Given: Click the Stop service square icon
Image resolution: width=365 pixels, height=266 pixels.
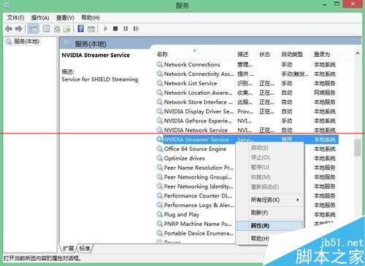Looking at the screenshot, I should click(x=115, y=28).
